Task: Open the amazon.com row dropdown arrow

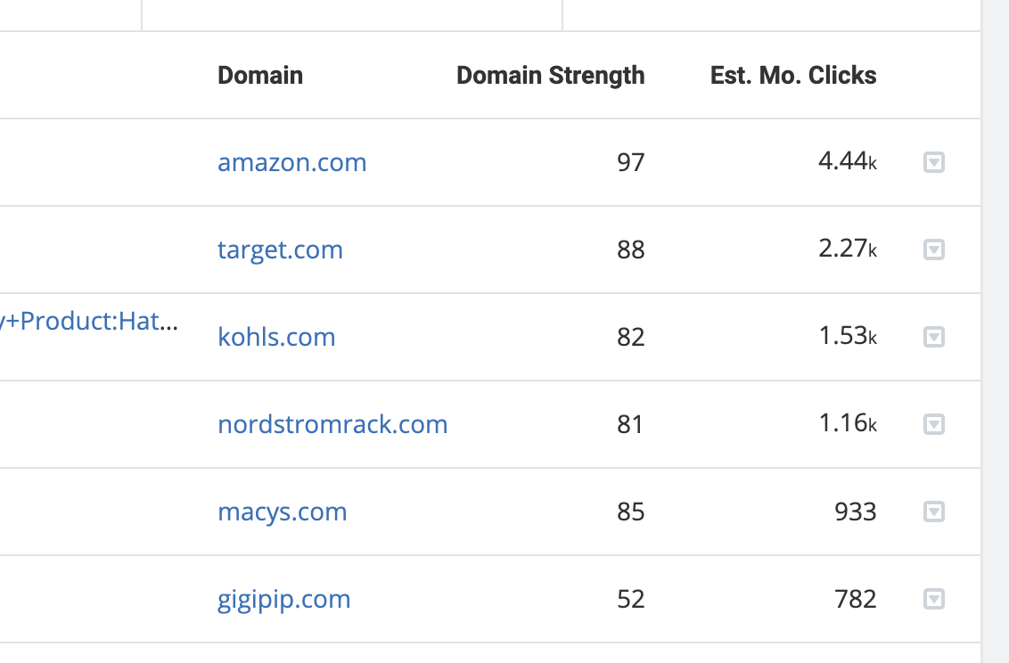Action: pos(934,162)
